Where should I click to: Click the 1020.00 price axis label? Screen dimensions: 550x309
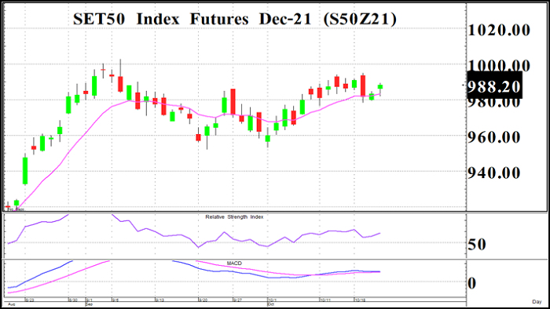pos(499,30)
